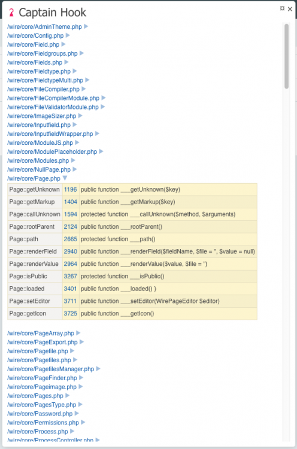Maximize the Captain Hook panel
Screen dimensions: 297x449
pos(282,8)
